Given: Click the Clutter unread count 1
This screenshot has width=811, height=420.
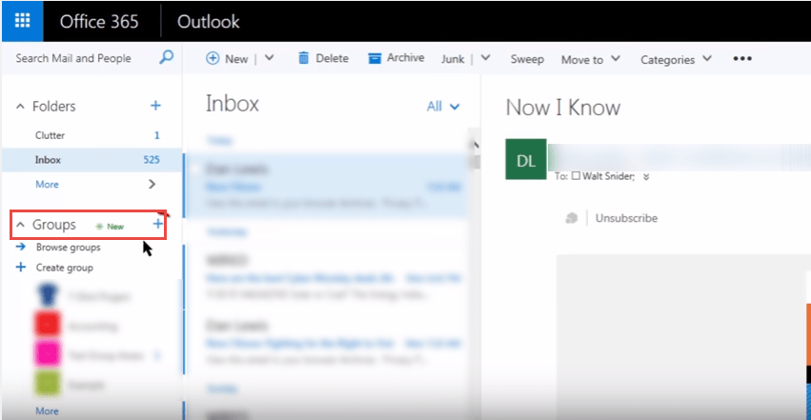Looking at the screenshot, I should tap(156, 135).
